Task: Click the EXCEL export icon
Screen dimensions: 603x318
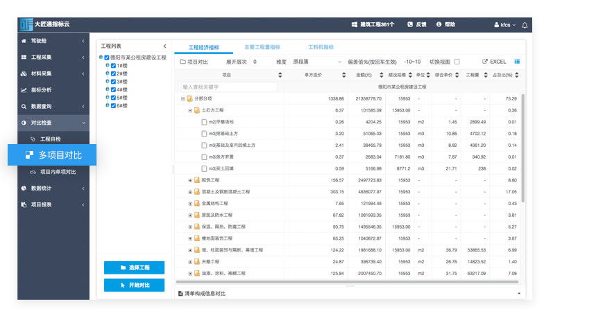Action: (485, 62)
